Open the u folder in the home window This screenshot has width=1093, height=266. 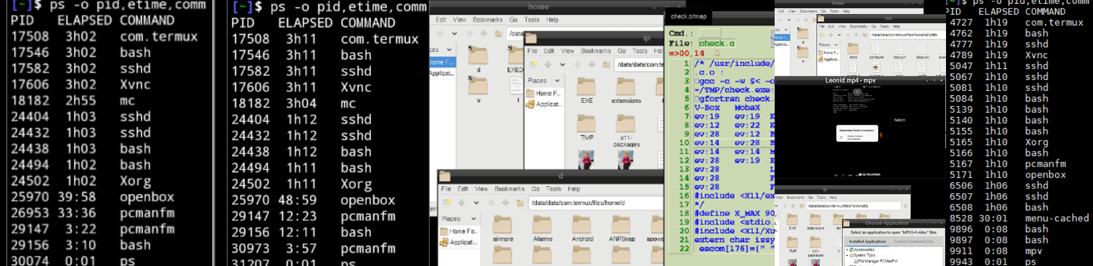[x=478, y=90]
